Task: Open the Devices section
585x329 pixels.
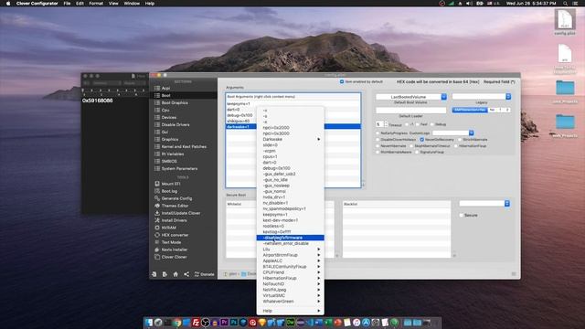Action: point(168,118)
